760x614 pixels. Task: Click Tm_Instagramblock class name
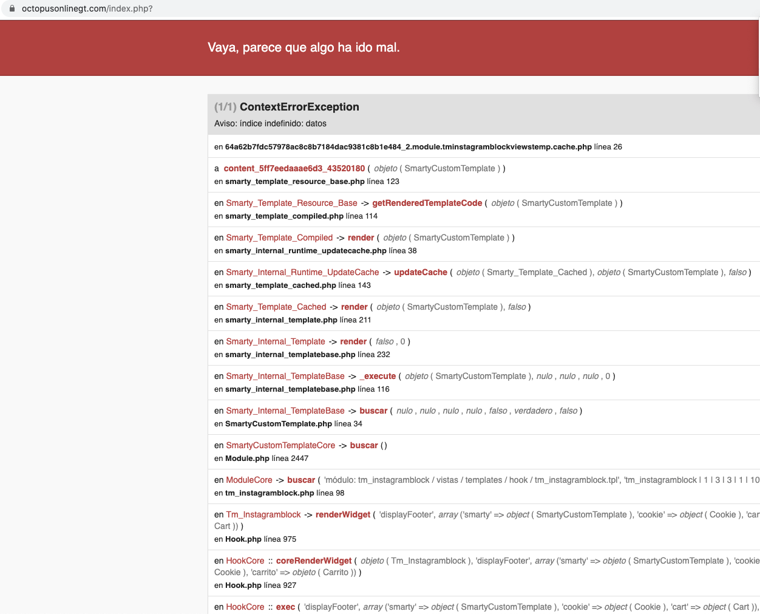263,514
